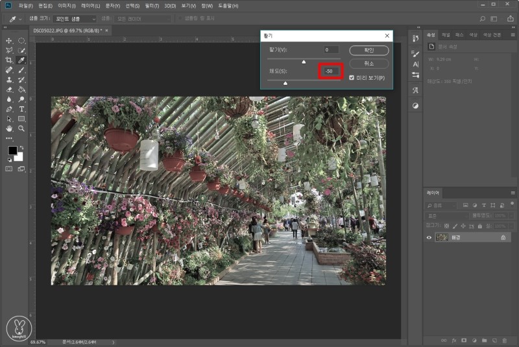This screenshot has width=519, height=347.
Task: Select the Hand tool
Action: [9, 128]
